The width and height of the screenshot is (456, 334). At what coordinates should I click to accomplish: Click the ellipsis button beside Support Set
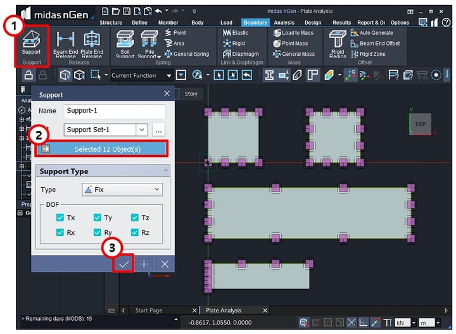click(x=158, y=130)
